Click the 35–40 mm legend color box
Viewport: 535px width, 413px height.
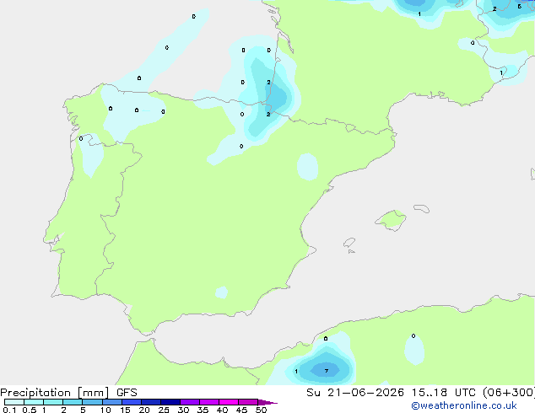pyautogui.click(x=209, y=402)
